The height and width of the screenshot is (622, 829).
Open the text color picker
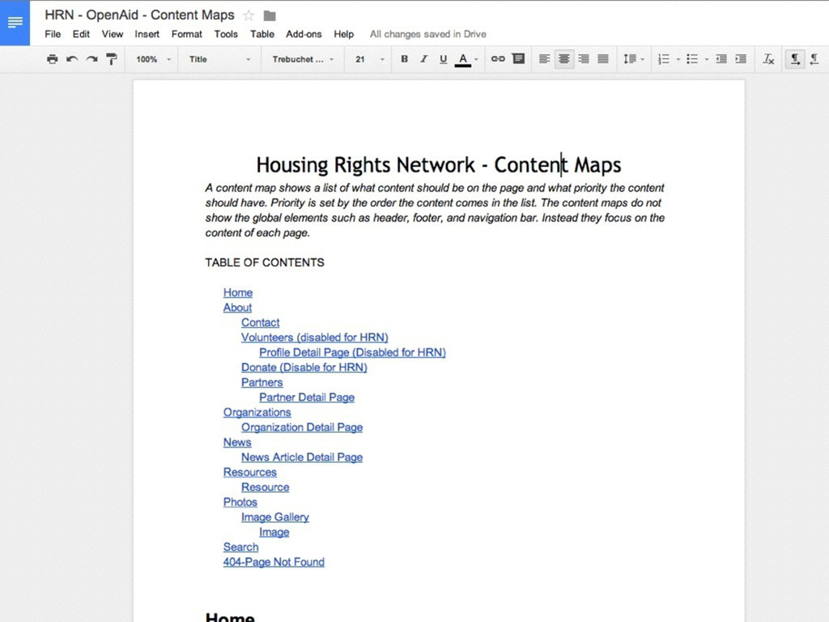pyautogui.click(x=462, y=59)
